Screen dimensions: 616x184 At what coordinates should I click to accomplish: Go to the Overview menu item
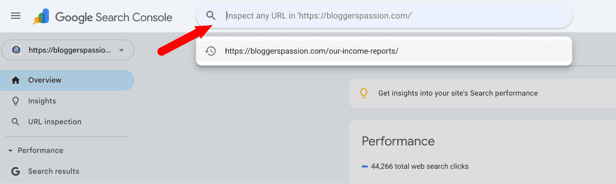click(x=45, y=80)
